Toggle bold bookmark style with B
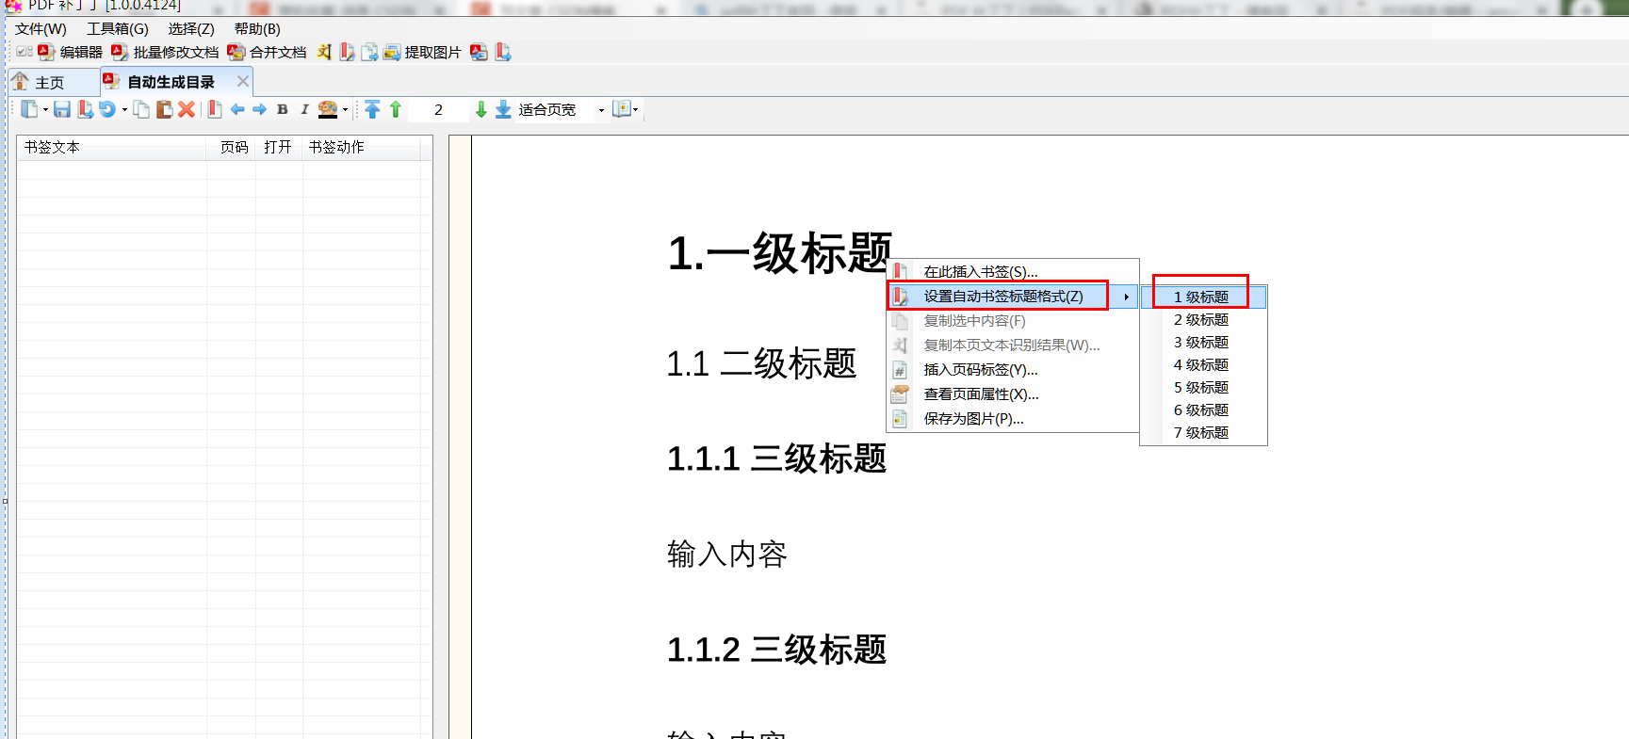 tap(283, 109)
